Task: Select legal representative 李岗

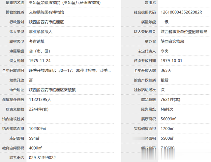Action: [x=165, y=51]
